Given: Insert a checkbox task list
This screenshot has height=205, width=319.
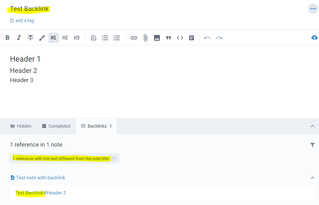Looking at the screenshot, I should 94,38.
